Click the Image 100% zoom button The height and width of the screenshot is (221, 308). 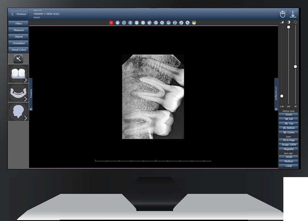point(288,145)
